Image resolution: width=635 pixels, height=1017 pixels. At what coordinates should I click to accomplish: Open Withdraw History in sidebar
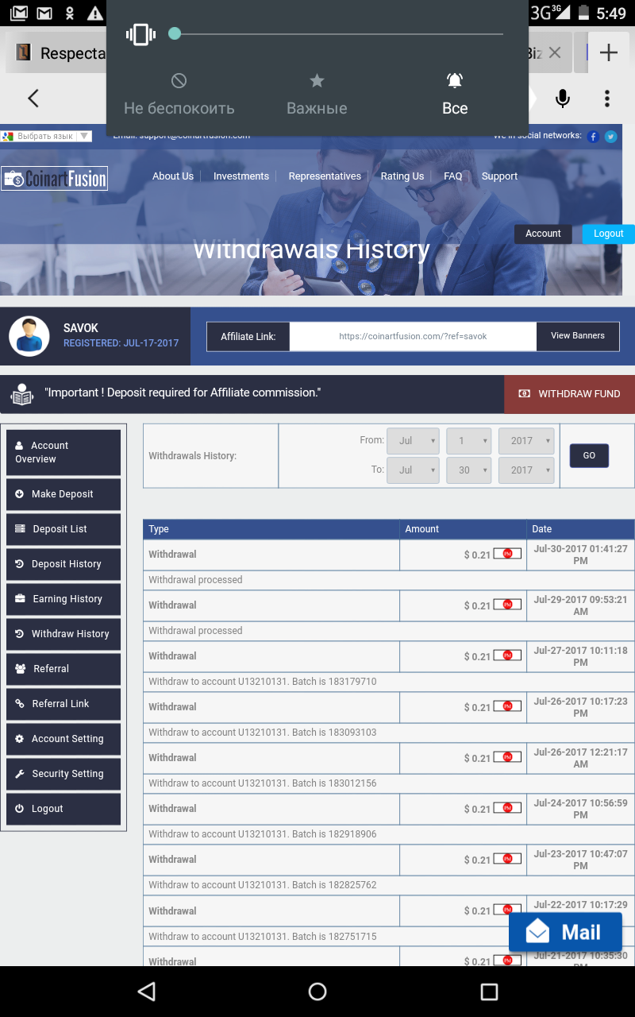coord(63,634)
